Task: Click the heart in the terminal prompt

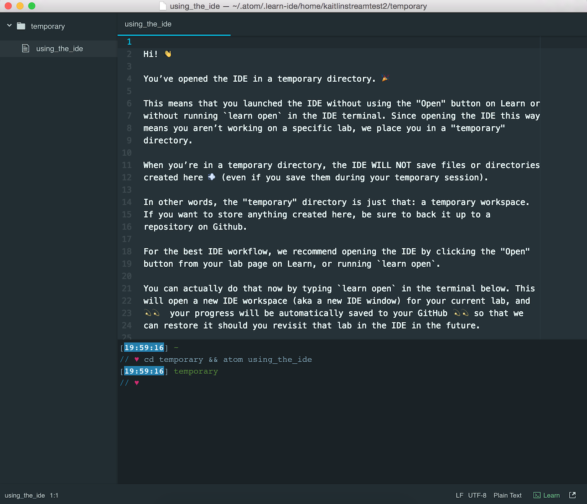Action: click(137, 383)
